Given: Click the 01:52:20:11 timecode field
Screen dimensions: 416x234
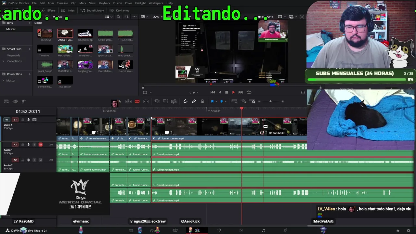Looking at the screenshot, I should point(28,111).
